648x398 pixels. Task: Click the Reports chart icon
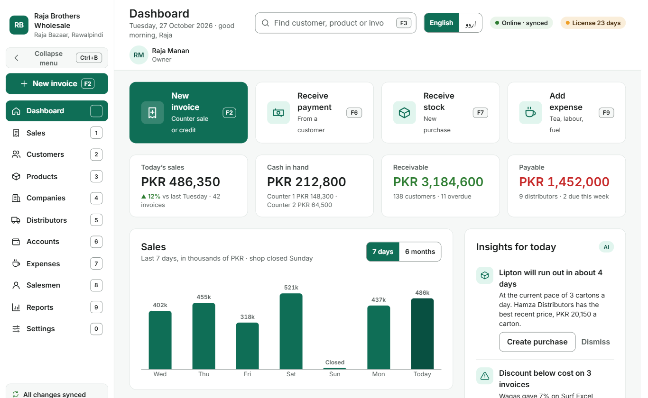point(16,308)
